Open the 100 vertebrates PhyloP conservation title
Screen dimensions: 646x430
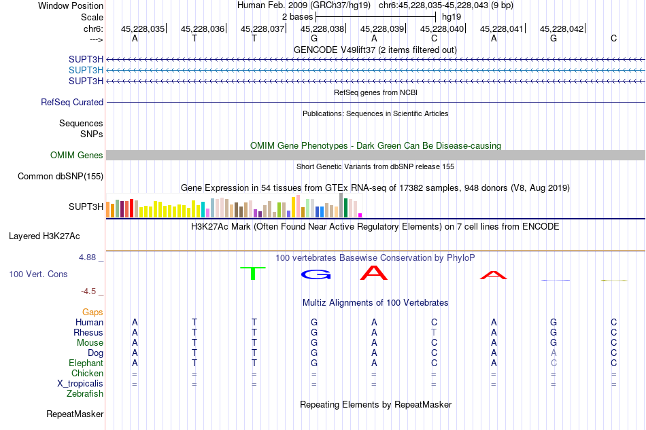tap(375, 257)
